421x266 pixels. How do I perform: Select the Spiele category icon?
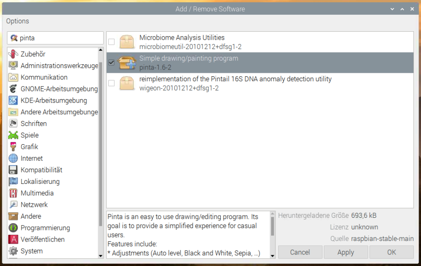pos(13,135)
